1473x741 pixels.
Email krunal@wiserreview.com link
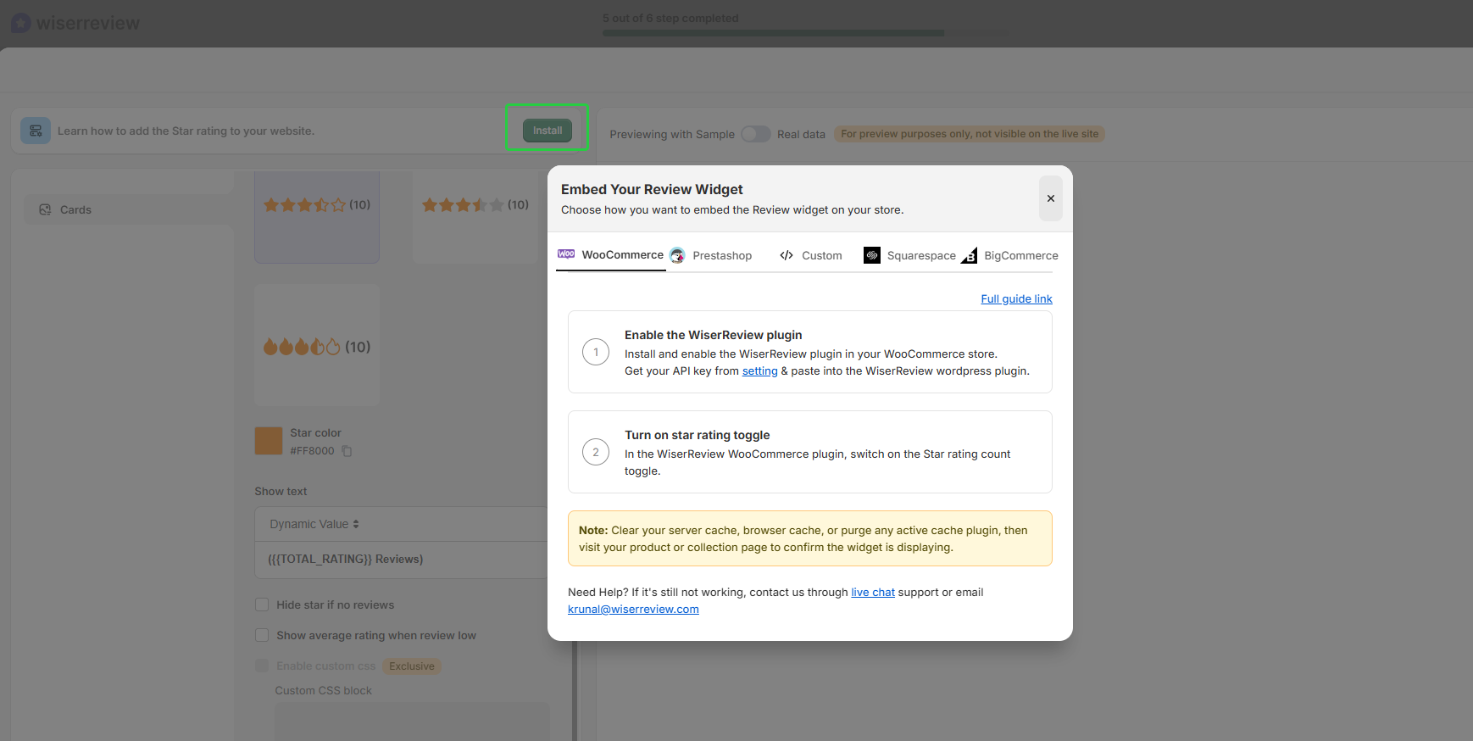point(633,610)
